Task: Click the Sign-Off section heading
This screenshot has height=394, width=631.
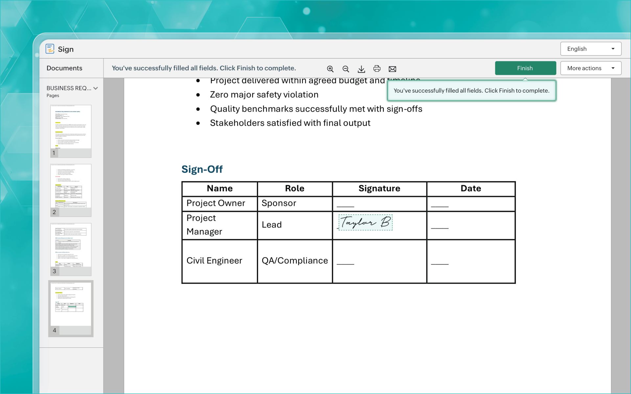Action: coord(202,169)
